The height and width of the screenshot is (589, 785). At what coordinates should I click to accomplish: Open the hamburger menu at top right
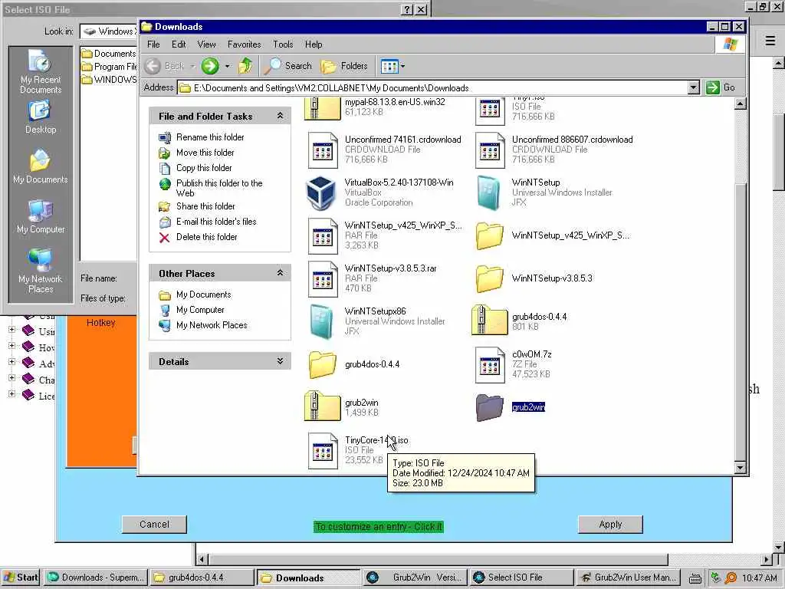(770, 41)
